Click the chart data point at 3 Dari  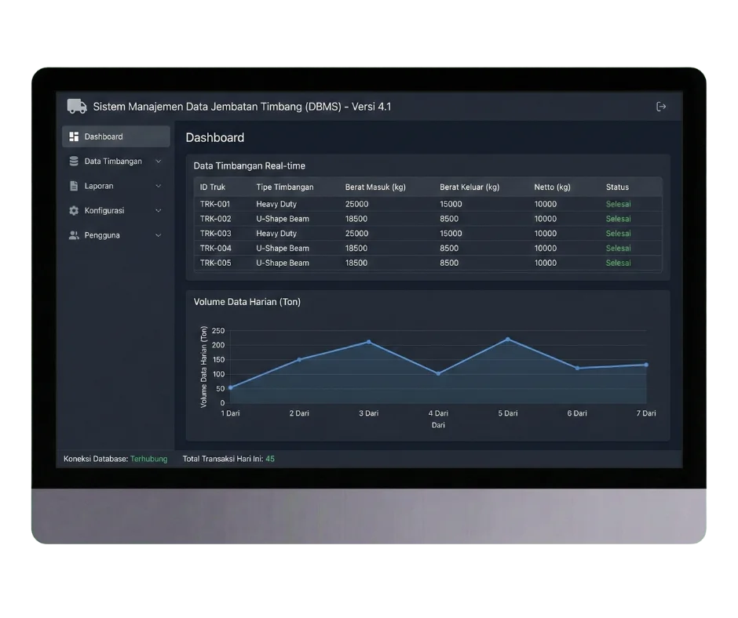coord(368,342)
